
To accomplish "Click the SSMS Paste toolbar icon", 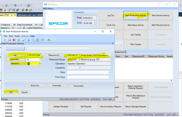I will coord(10,6).
